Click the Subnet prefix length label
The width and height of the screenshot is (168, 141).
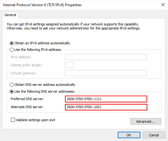(x=26, y=65)
